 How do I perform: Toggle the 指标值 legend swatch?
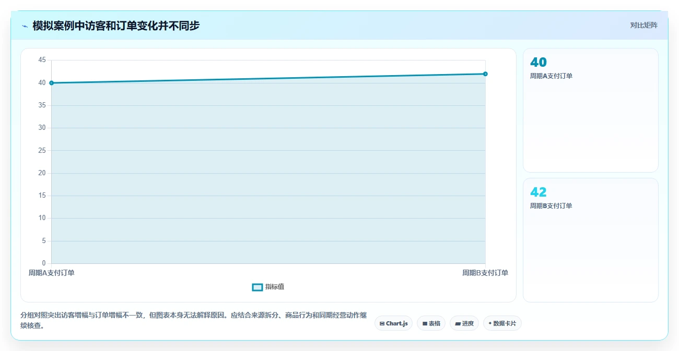[x=257, y=287]
